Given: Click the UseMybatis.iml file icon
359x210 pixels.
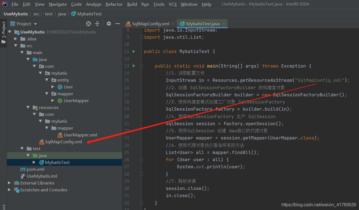Looking at the screenshot, I should click(23, 176).
